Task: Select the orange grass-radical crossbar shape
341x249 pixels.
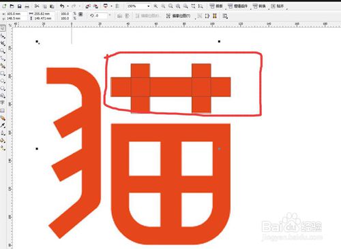Action: click(x=170, y=87)
